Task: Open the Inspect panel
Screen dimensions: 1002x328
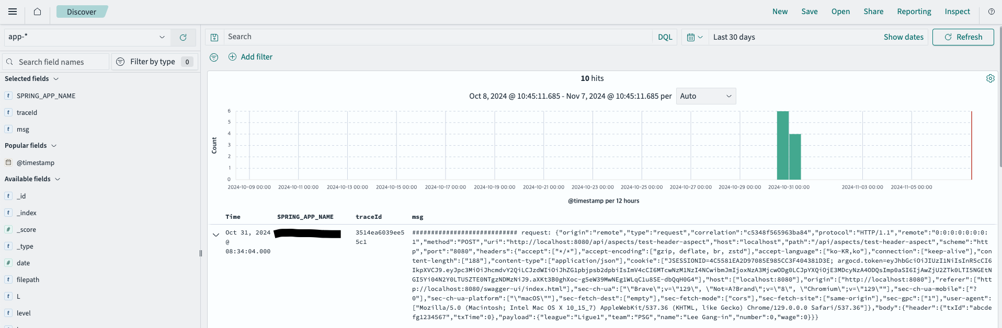Action: point(957,11)
